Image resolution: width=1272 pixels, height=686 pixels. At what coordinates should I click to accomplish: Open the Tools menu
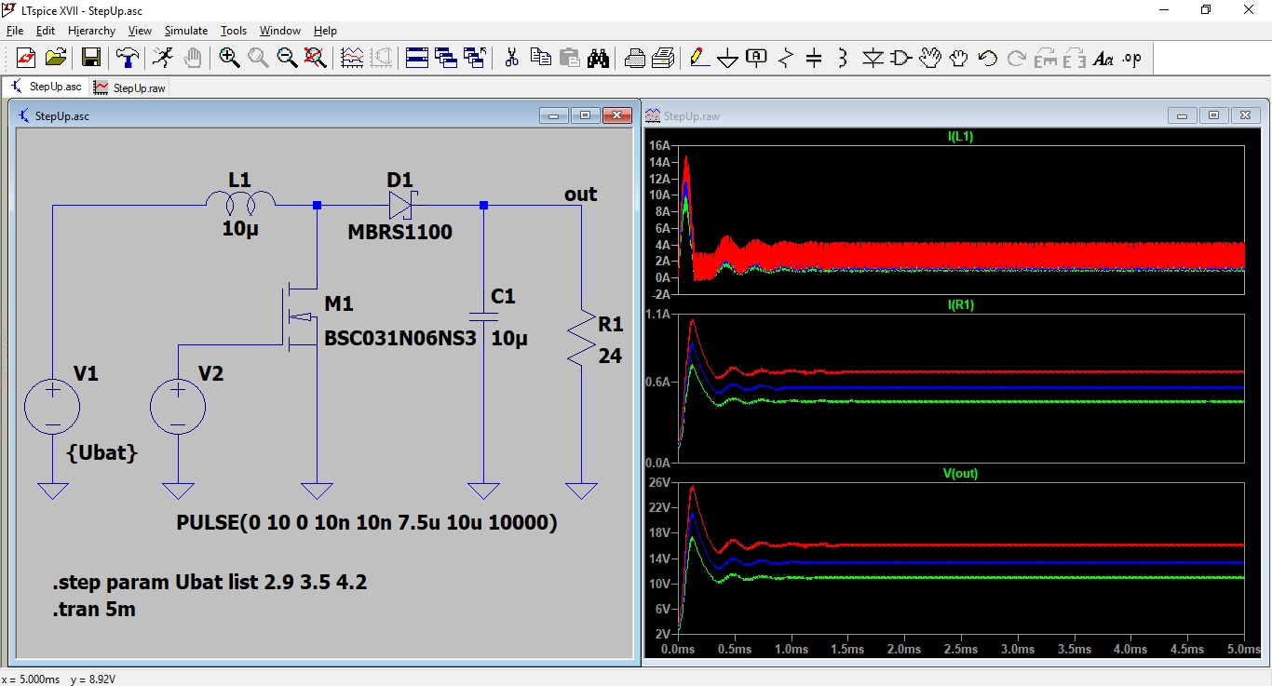(x=233, y=31)
